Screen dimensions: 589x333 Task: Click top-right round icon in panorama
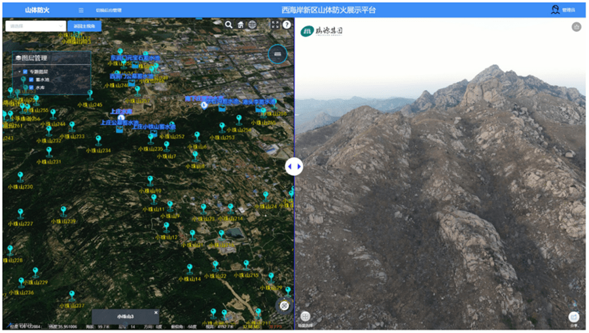pos(576,27)
